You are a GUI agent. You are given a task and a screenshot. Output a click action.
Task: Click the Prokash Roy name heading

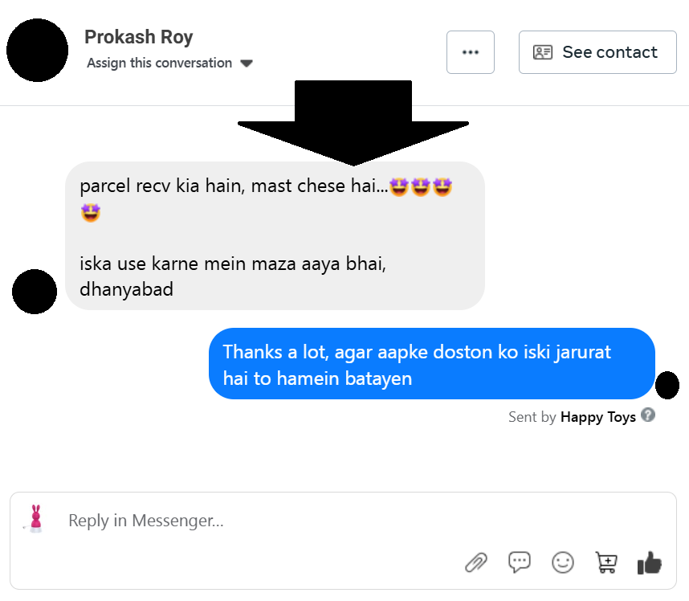pyautogui.click(x=139, y=37)
